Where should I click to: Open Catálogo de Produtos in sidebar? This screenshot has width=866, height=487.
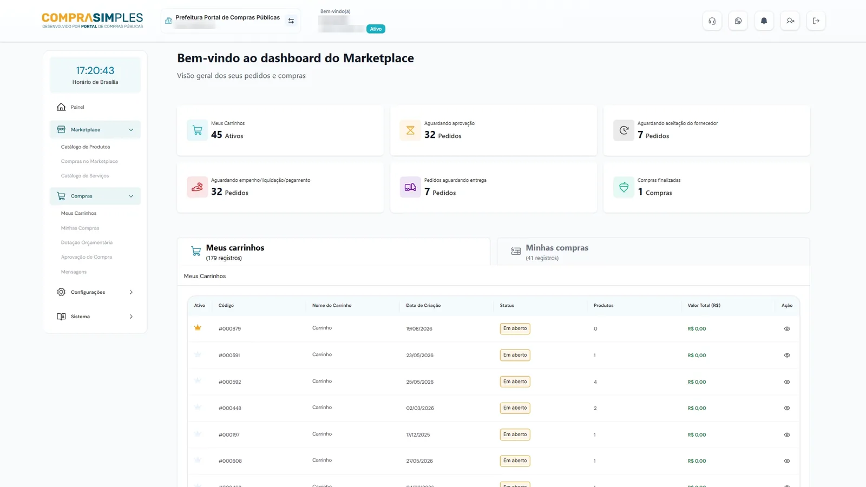(86, 147)
